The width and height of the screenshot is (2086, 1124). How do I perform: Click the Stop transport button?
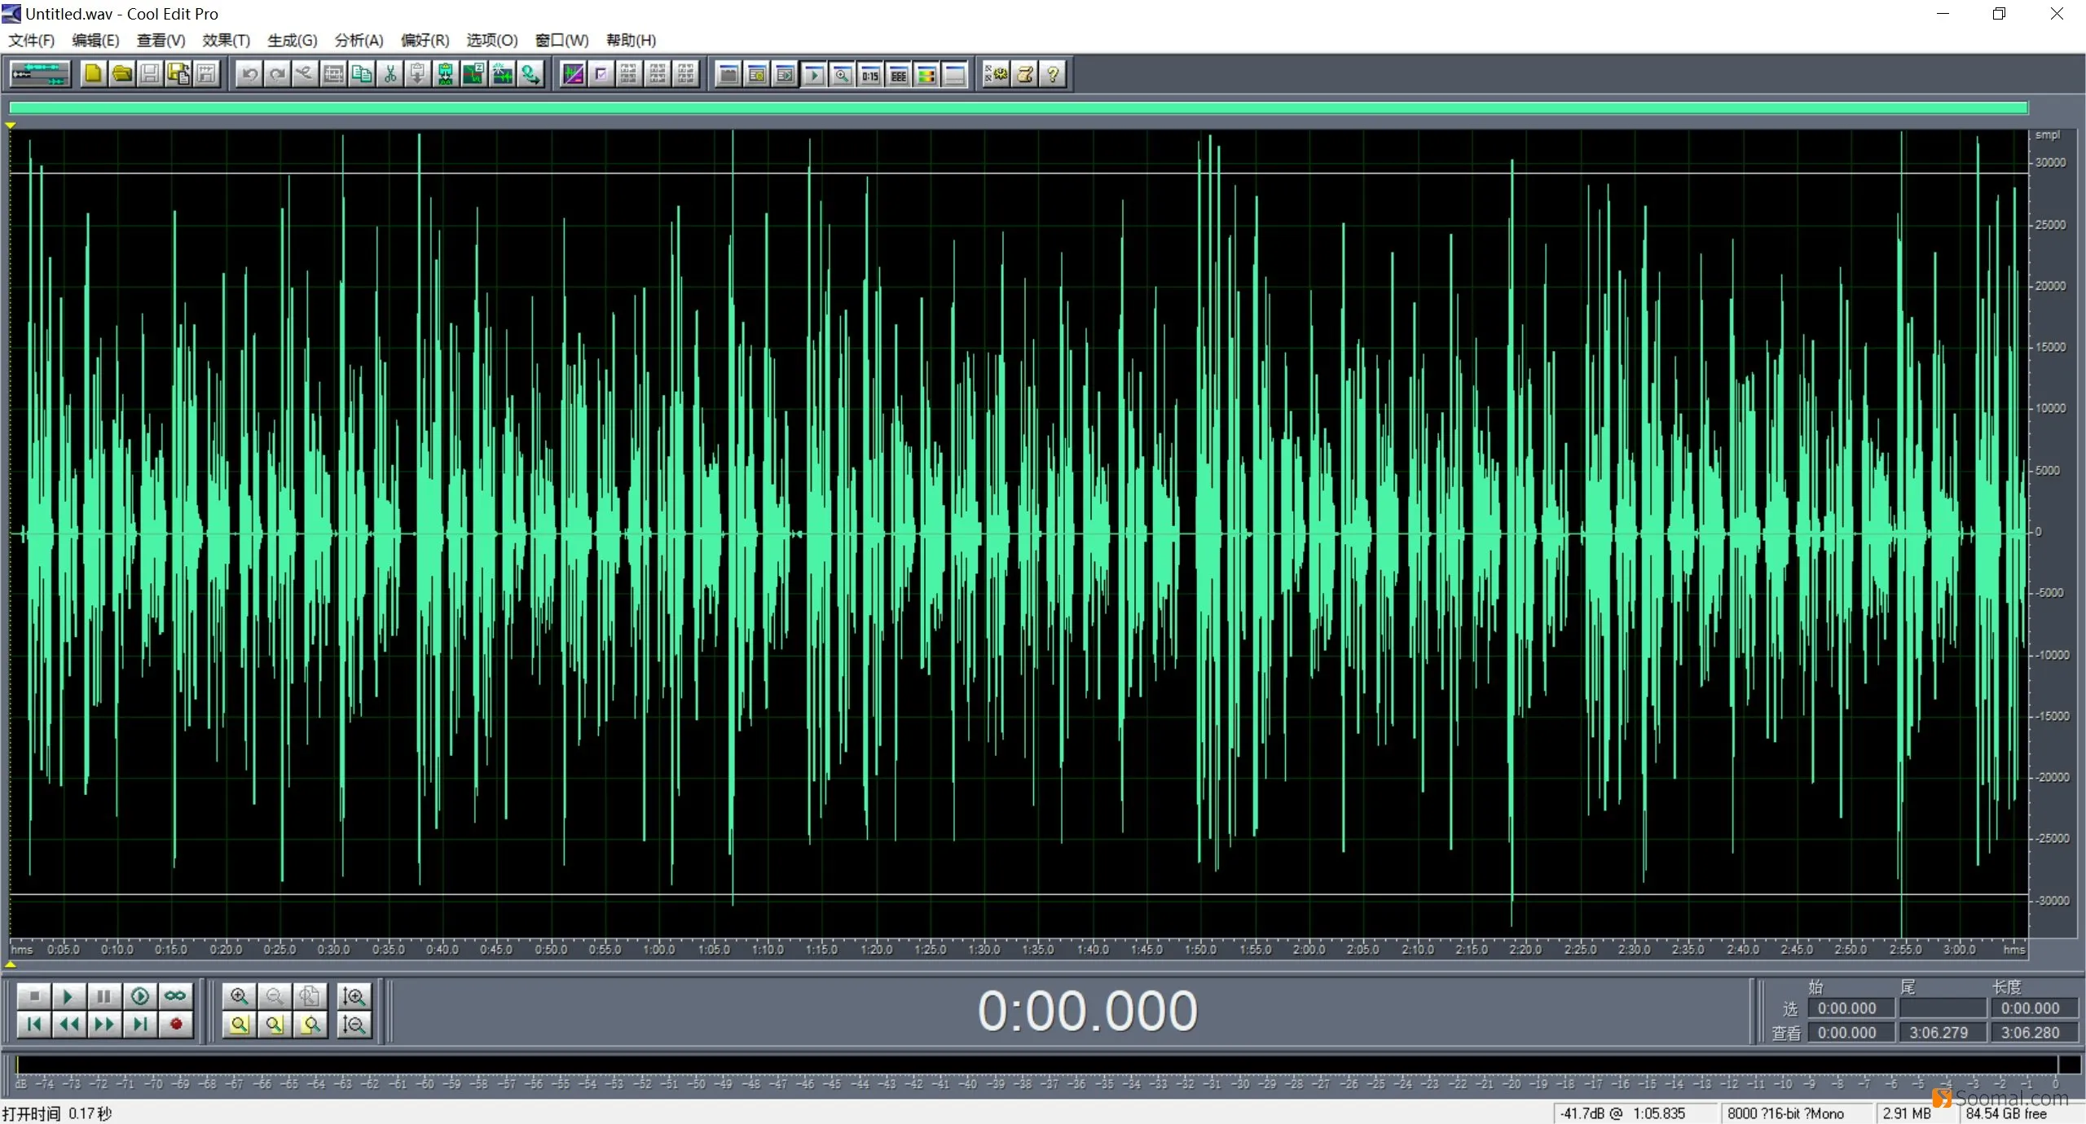pos(34,995)
